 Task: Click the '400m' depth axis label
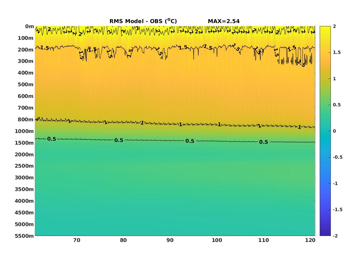[x=26, y=73]
